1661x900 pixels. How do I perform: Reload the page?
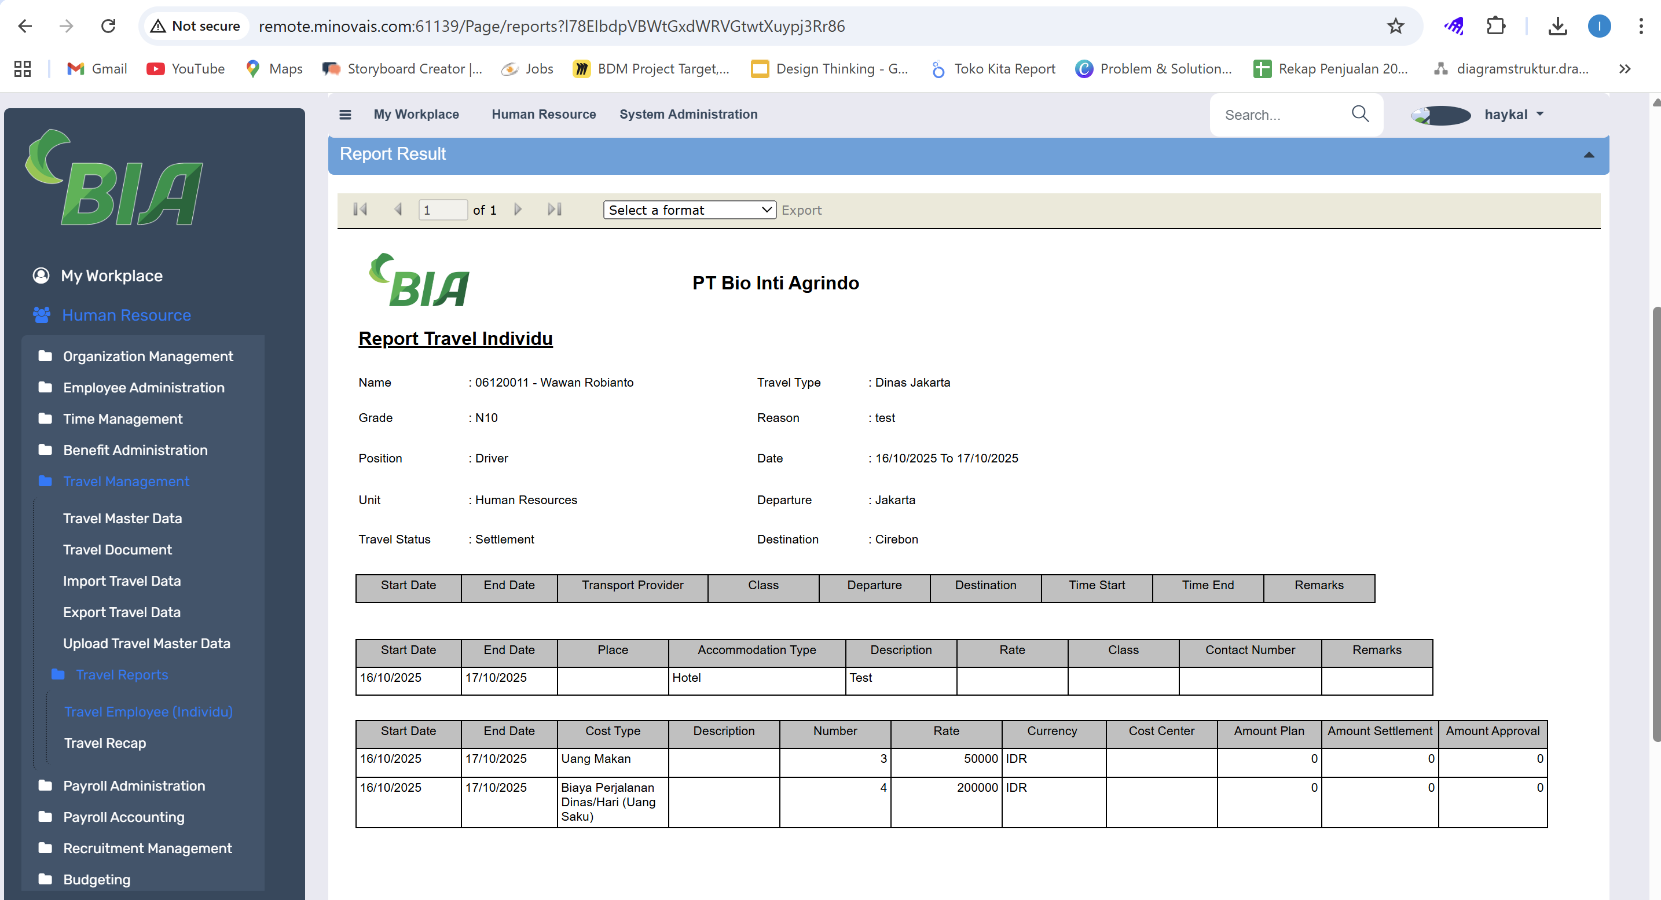tap(108, 26)
